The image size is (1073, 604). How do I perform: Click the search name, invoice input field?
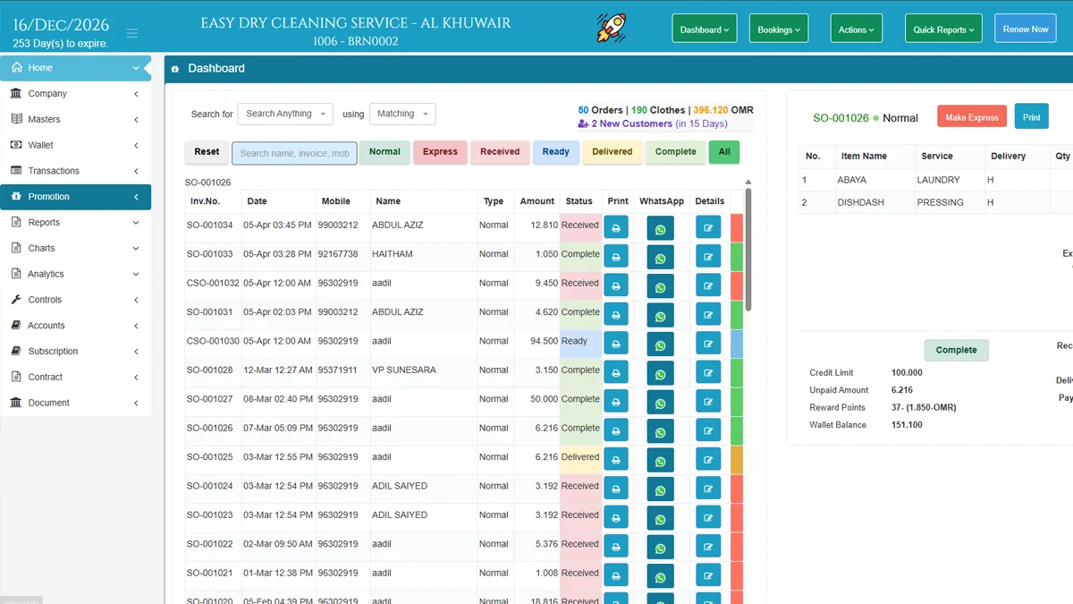point(294,153)
